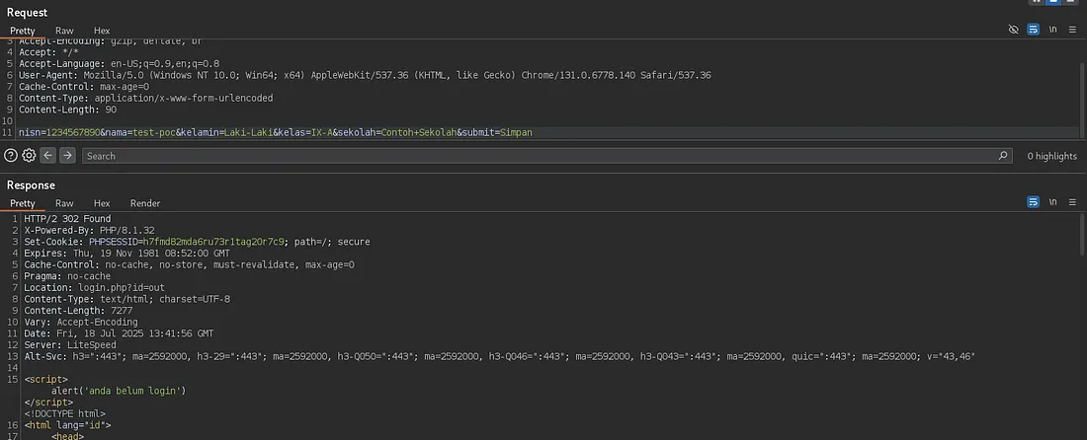
Task: Click the 'Content-Length: 90' request header
Action: (x=67, y=110)
